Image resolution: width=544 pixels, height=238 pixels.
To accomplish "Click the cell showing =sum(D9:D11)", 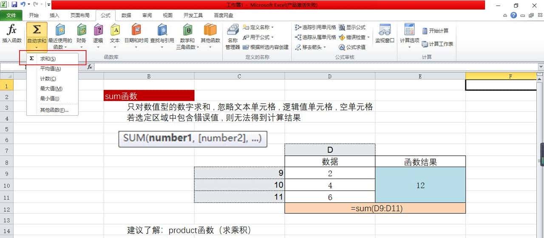I will click(x=375, y=208).
